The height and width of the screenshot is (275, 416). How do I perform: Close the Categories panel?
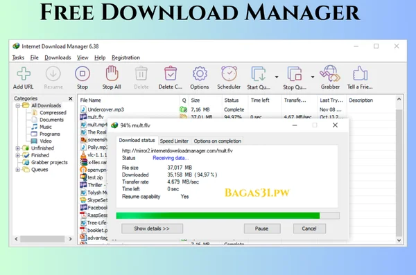point(70,98)
